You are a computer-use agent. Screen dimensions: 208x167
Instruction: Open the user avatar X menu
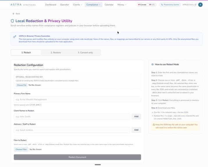(x=200, y=5)
